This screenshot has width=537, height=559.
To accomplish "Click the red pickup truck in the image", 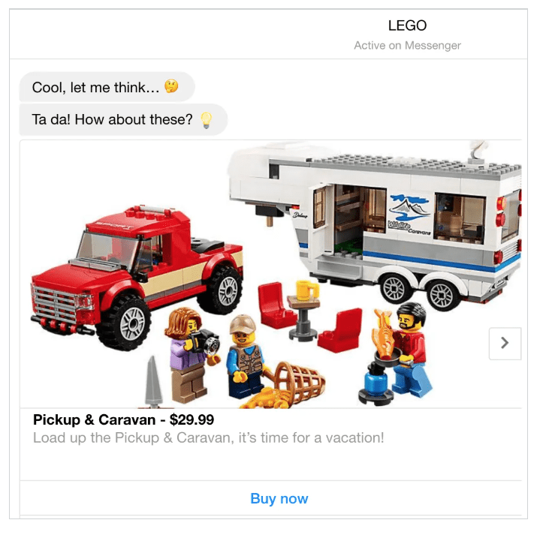I will (137, 276).
